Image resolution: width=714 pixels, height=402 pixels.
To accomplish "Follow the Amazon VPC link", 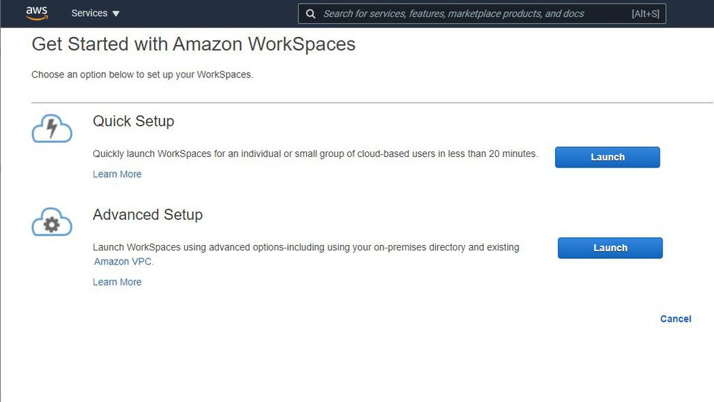I will point(123,261).
